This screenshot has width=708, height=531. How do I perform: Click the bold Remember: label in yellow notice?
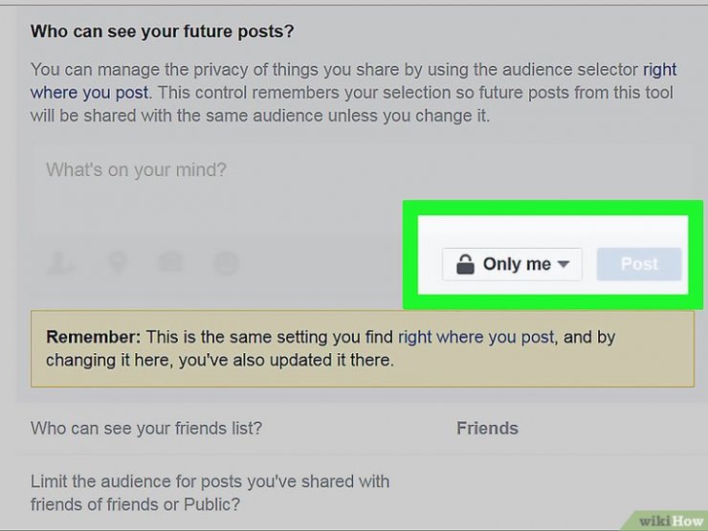coord(94,337)
